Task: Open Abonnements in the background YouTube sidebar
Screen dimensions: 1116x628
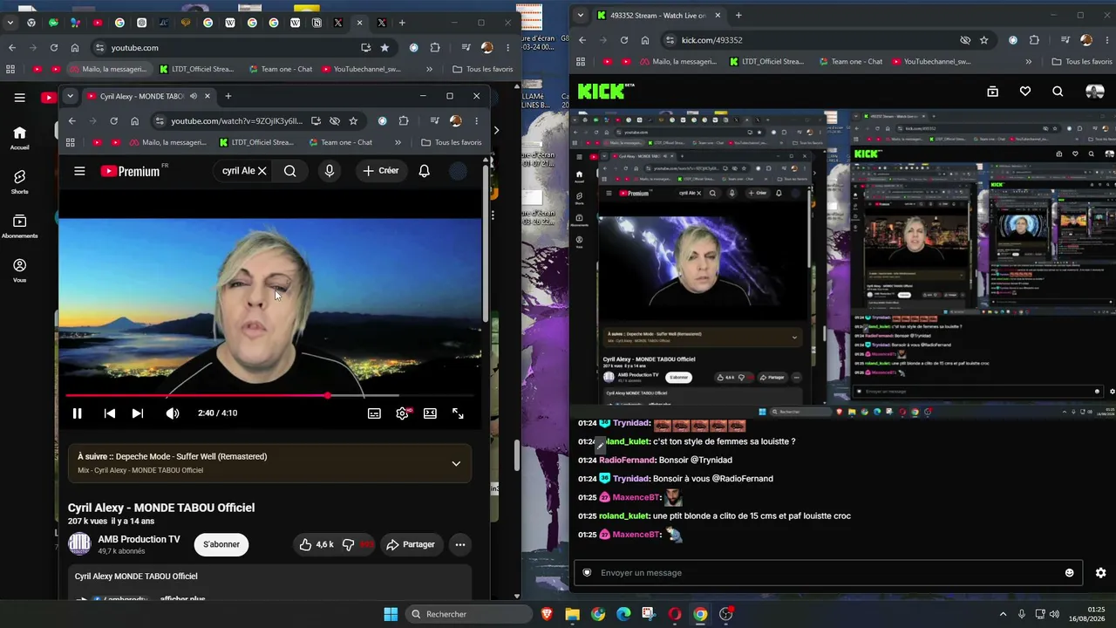Action: tap(19, 226)
